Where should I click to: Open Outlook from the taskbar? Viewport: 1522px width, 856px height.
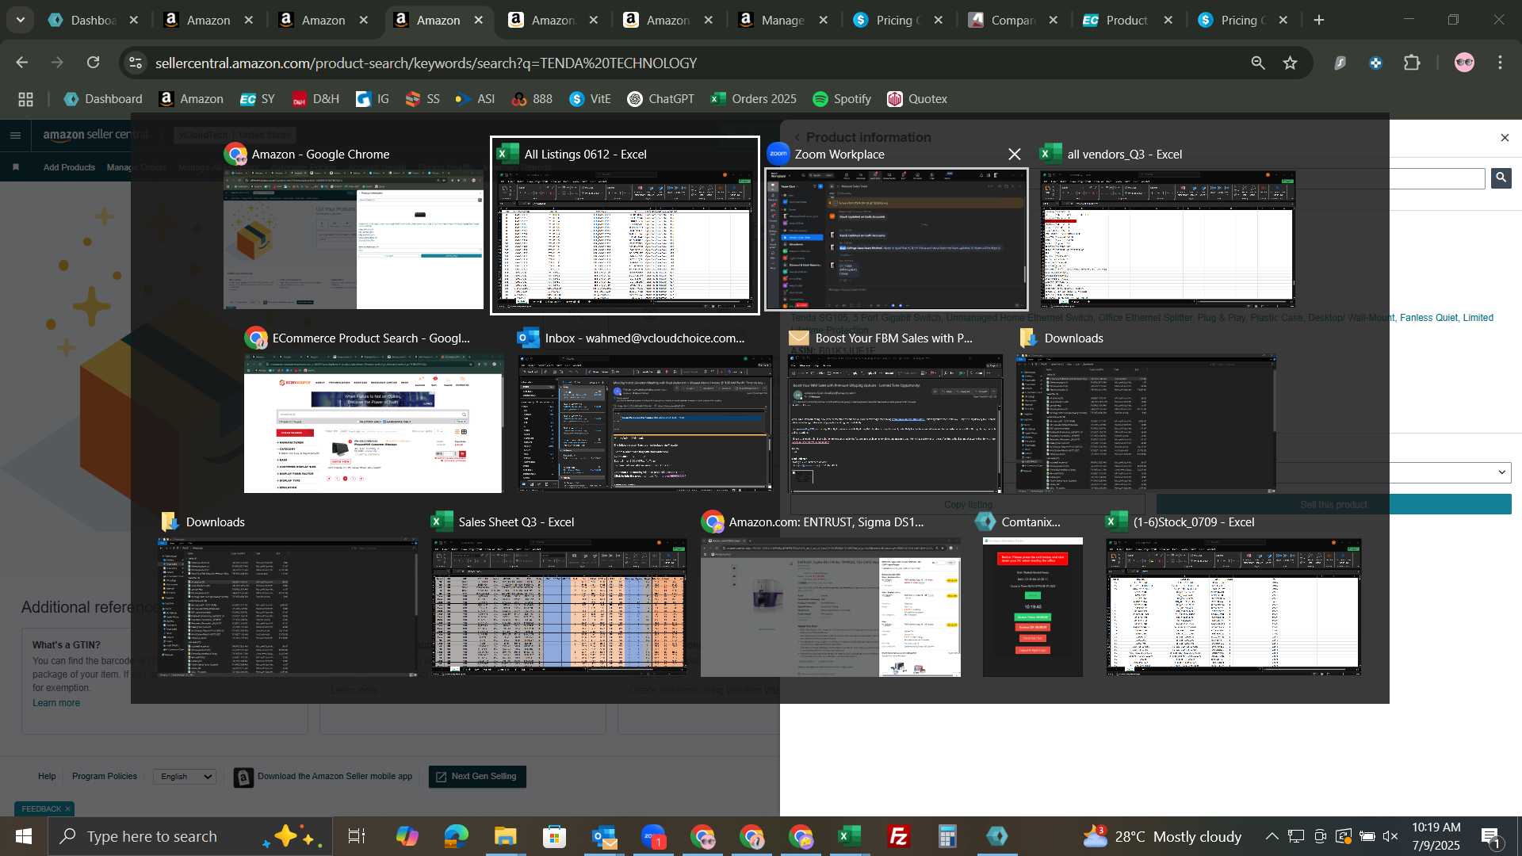[604, 836]
